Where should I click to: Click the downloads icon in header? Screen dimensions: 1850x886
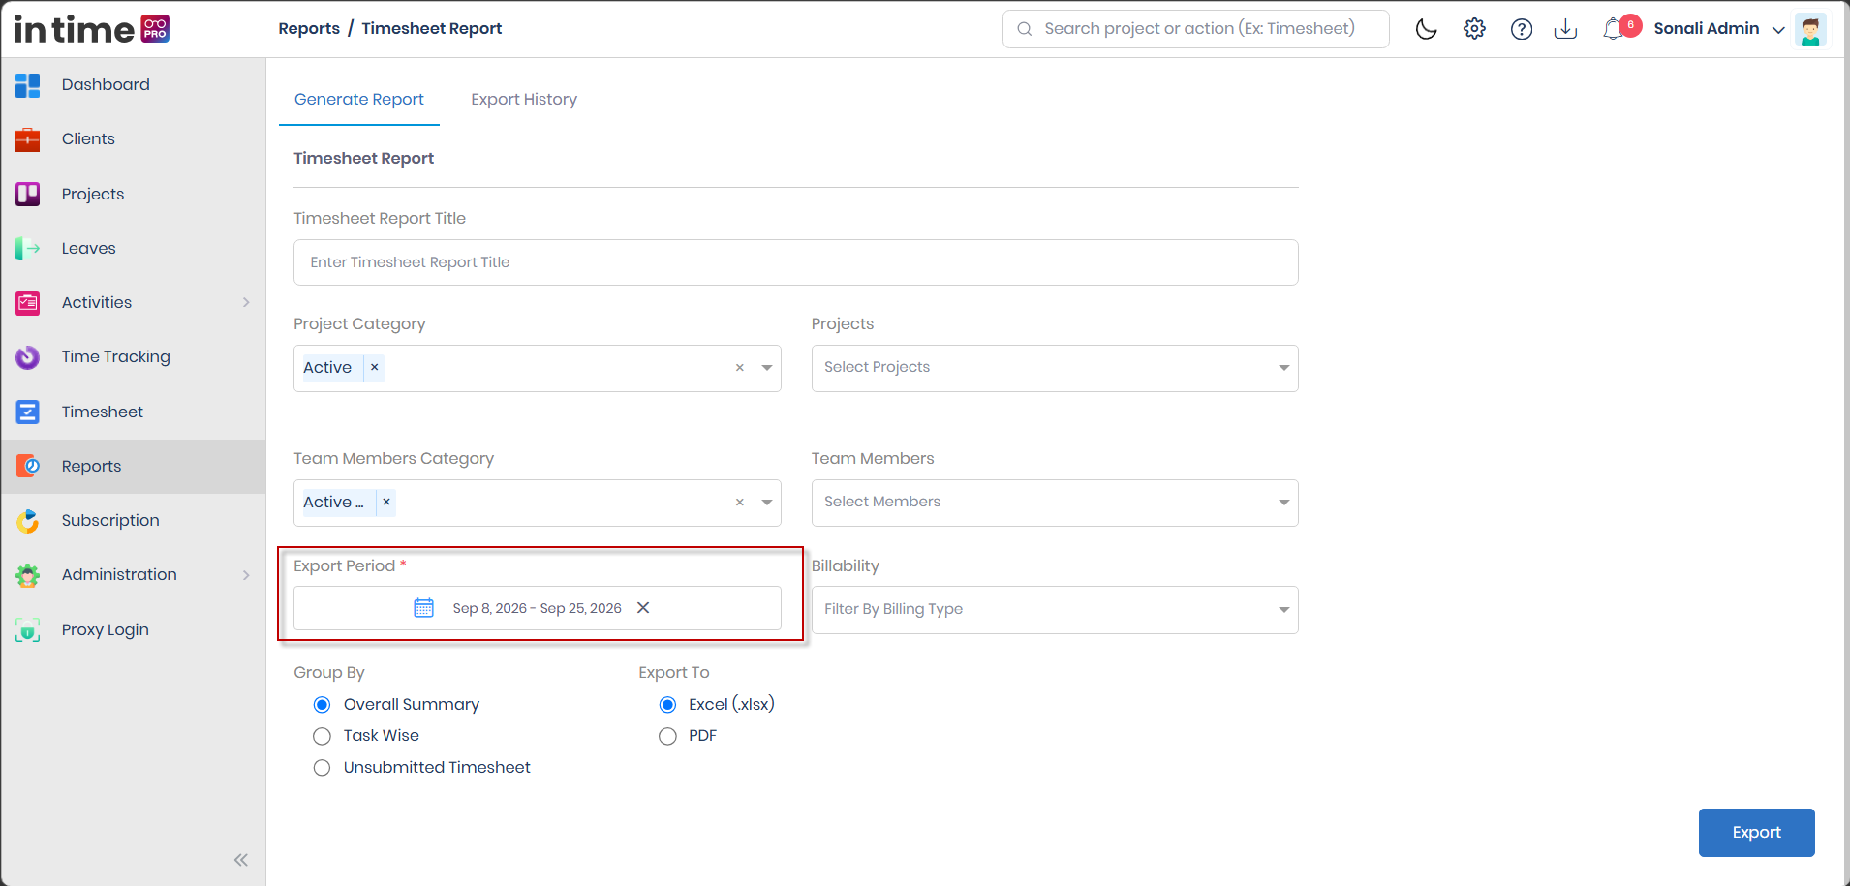click(x=1565, y=29)
